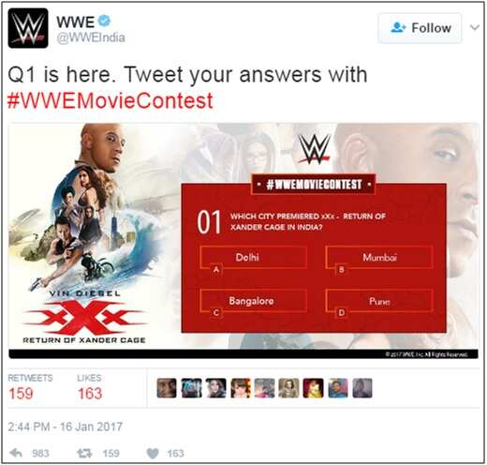Select answer option Delhi
The image size is (487, 465).
click(253, 258)
